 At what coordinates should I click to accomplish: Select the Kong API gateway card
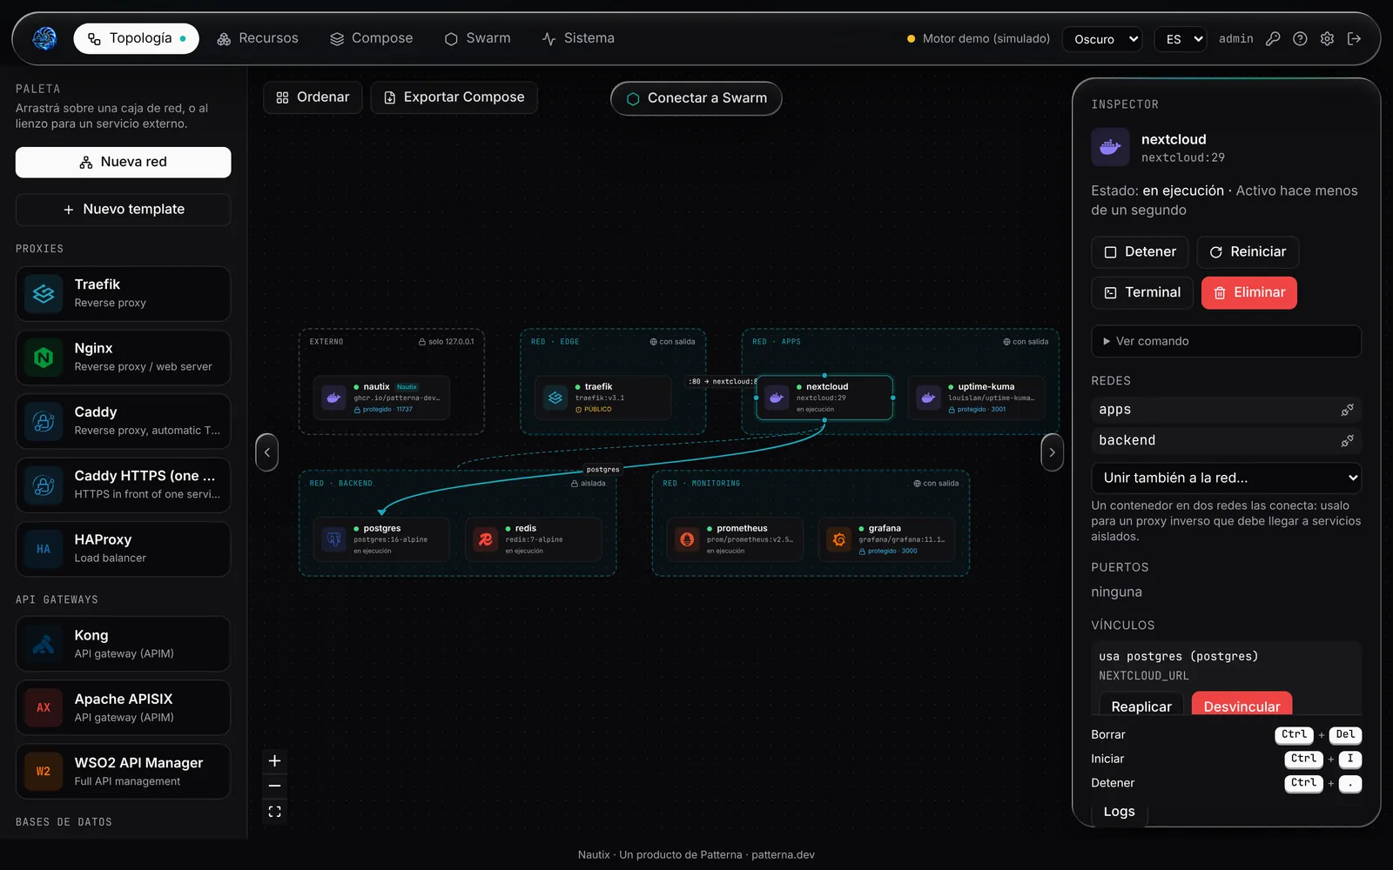click(123, 644)
